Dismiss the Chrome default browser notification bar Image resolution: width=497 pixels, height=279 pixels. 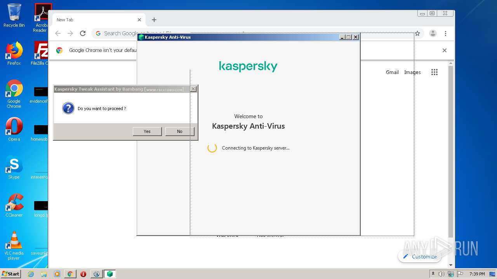(445, 50)
